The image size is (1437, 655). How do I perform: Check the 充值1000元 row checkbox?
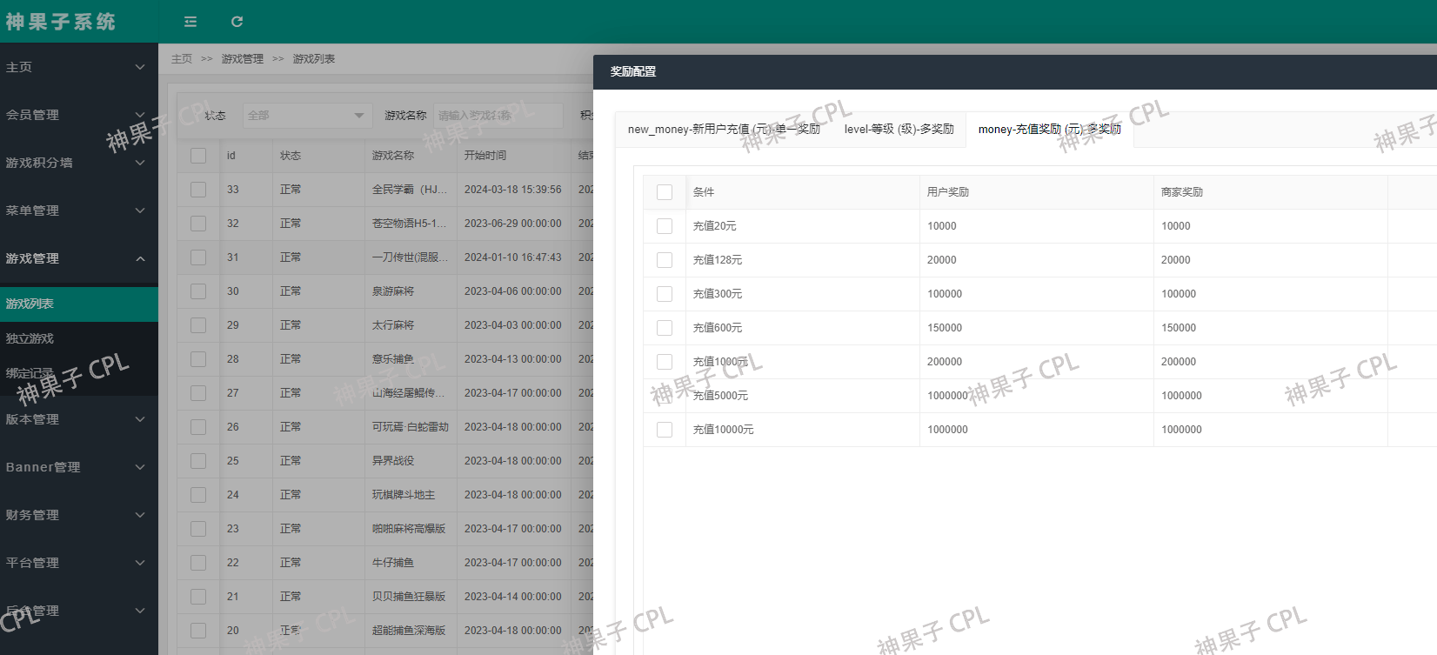pyautogui.click(x=665, y=362)
